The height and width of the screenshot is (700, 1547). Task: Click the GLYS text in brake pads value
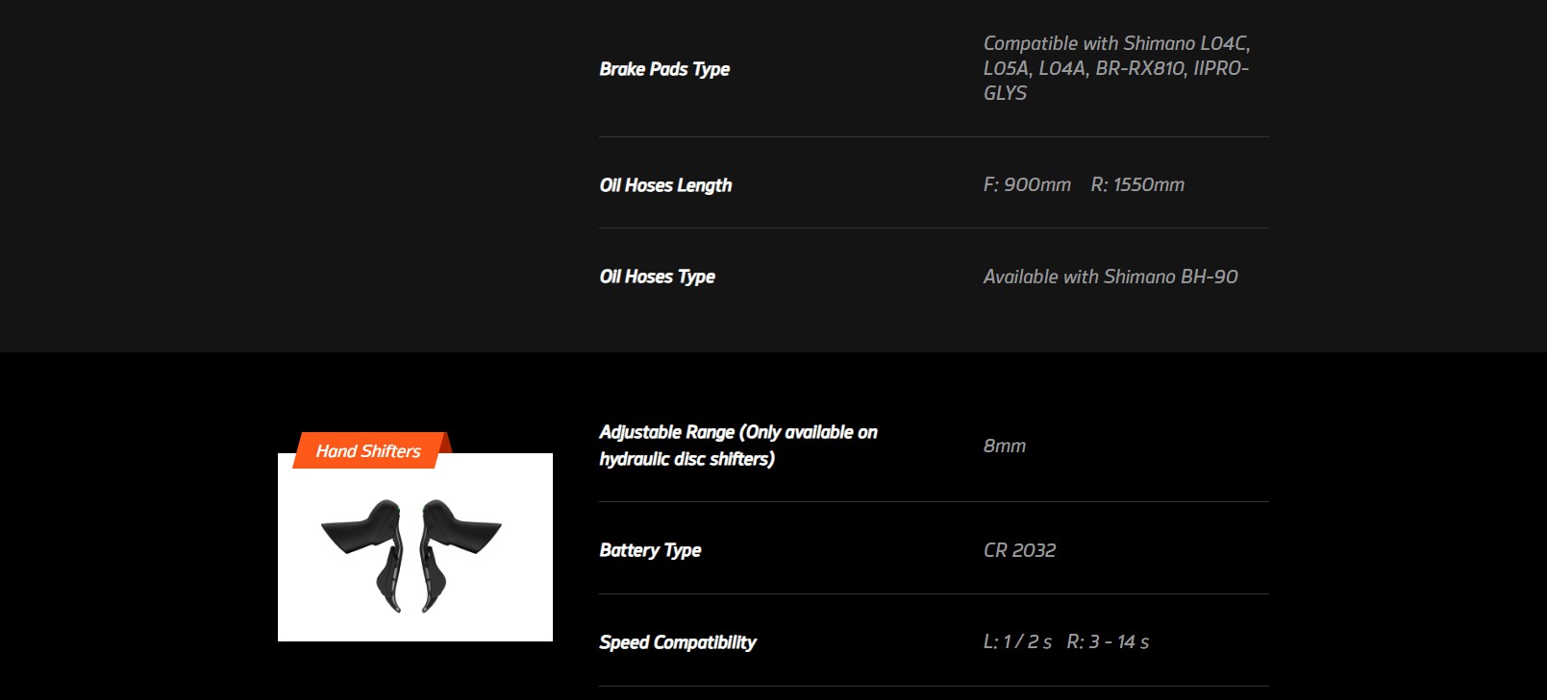tap(1005, 93)
